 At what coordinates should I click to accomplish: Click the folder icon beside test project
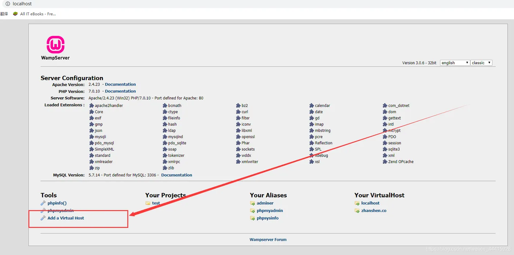[148, 203]
